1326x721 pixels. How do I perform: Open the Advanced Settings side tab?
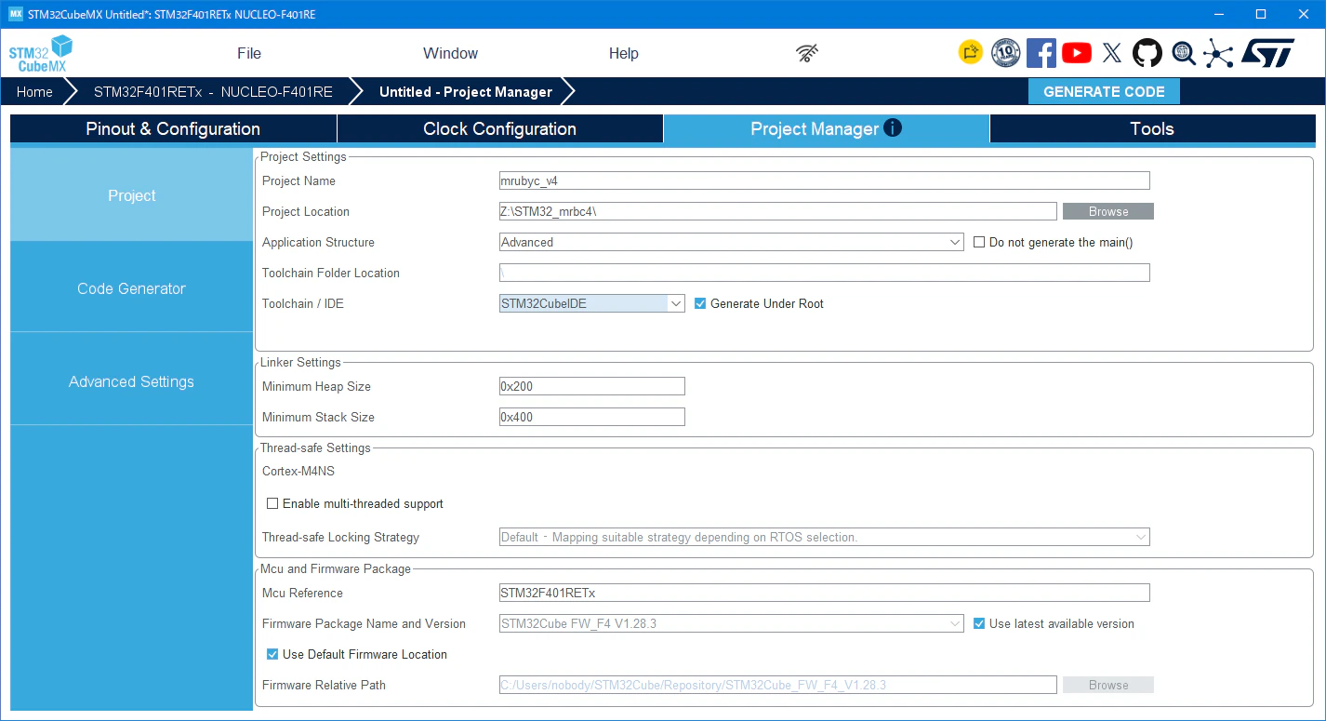click(x=131, y=381)
